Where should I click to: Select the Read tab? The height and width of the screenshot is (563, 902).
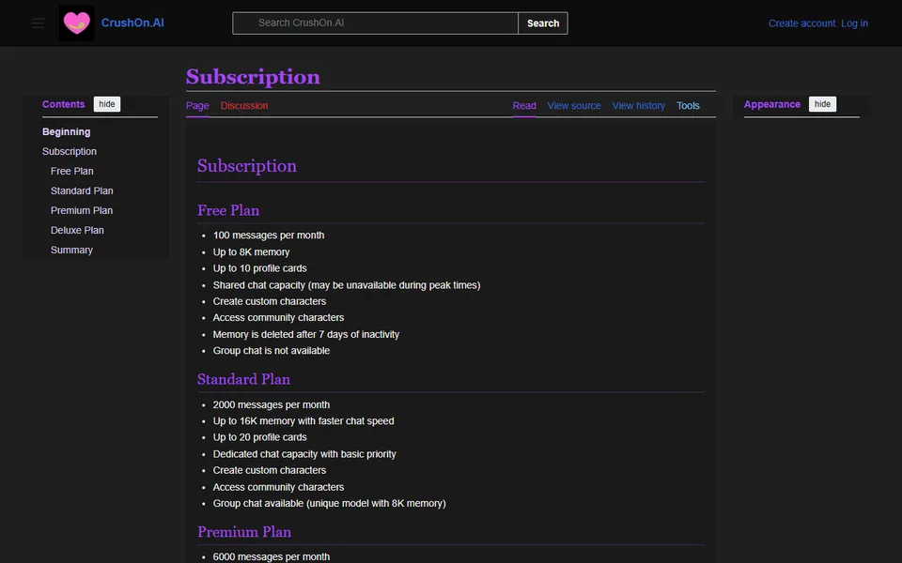pyautogui.click(x=524, y=106)
